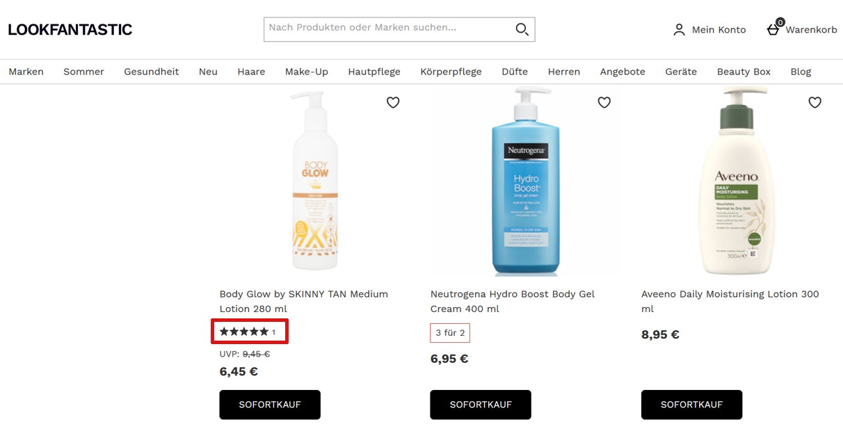Click Sofortkauf for Neutrogena Hydro Boost

pos(480,405)
